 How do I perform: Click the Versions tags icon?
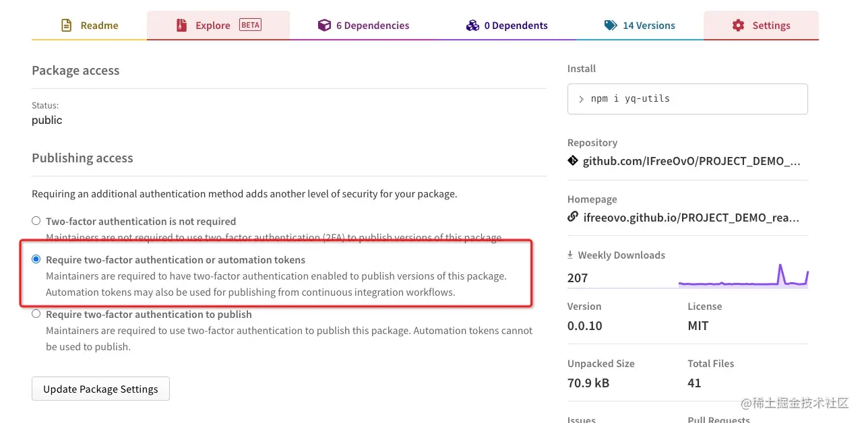coord(611,26)
